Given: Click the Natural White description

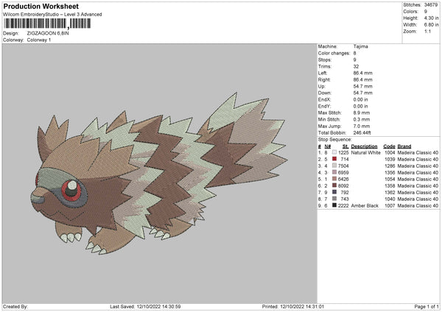Looking at the screenshot, I should point(366,152).
